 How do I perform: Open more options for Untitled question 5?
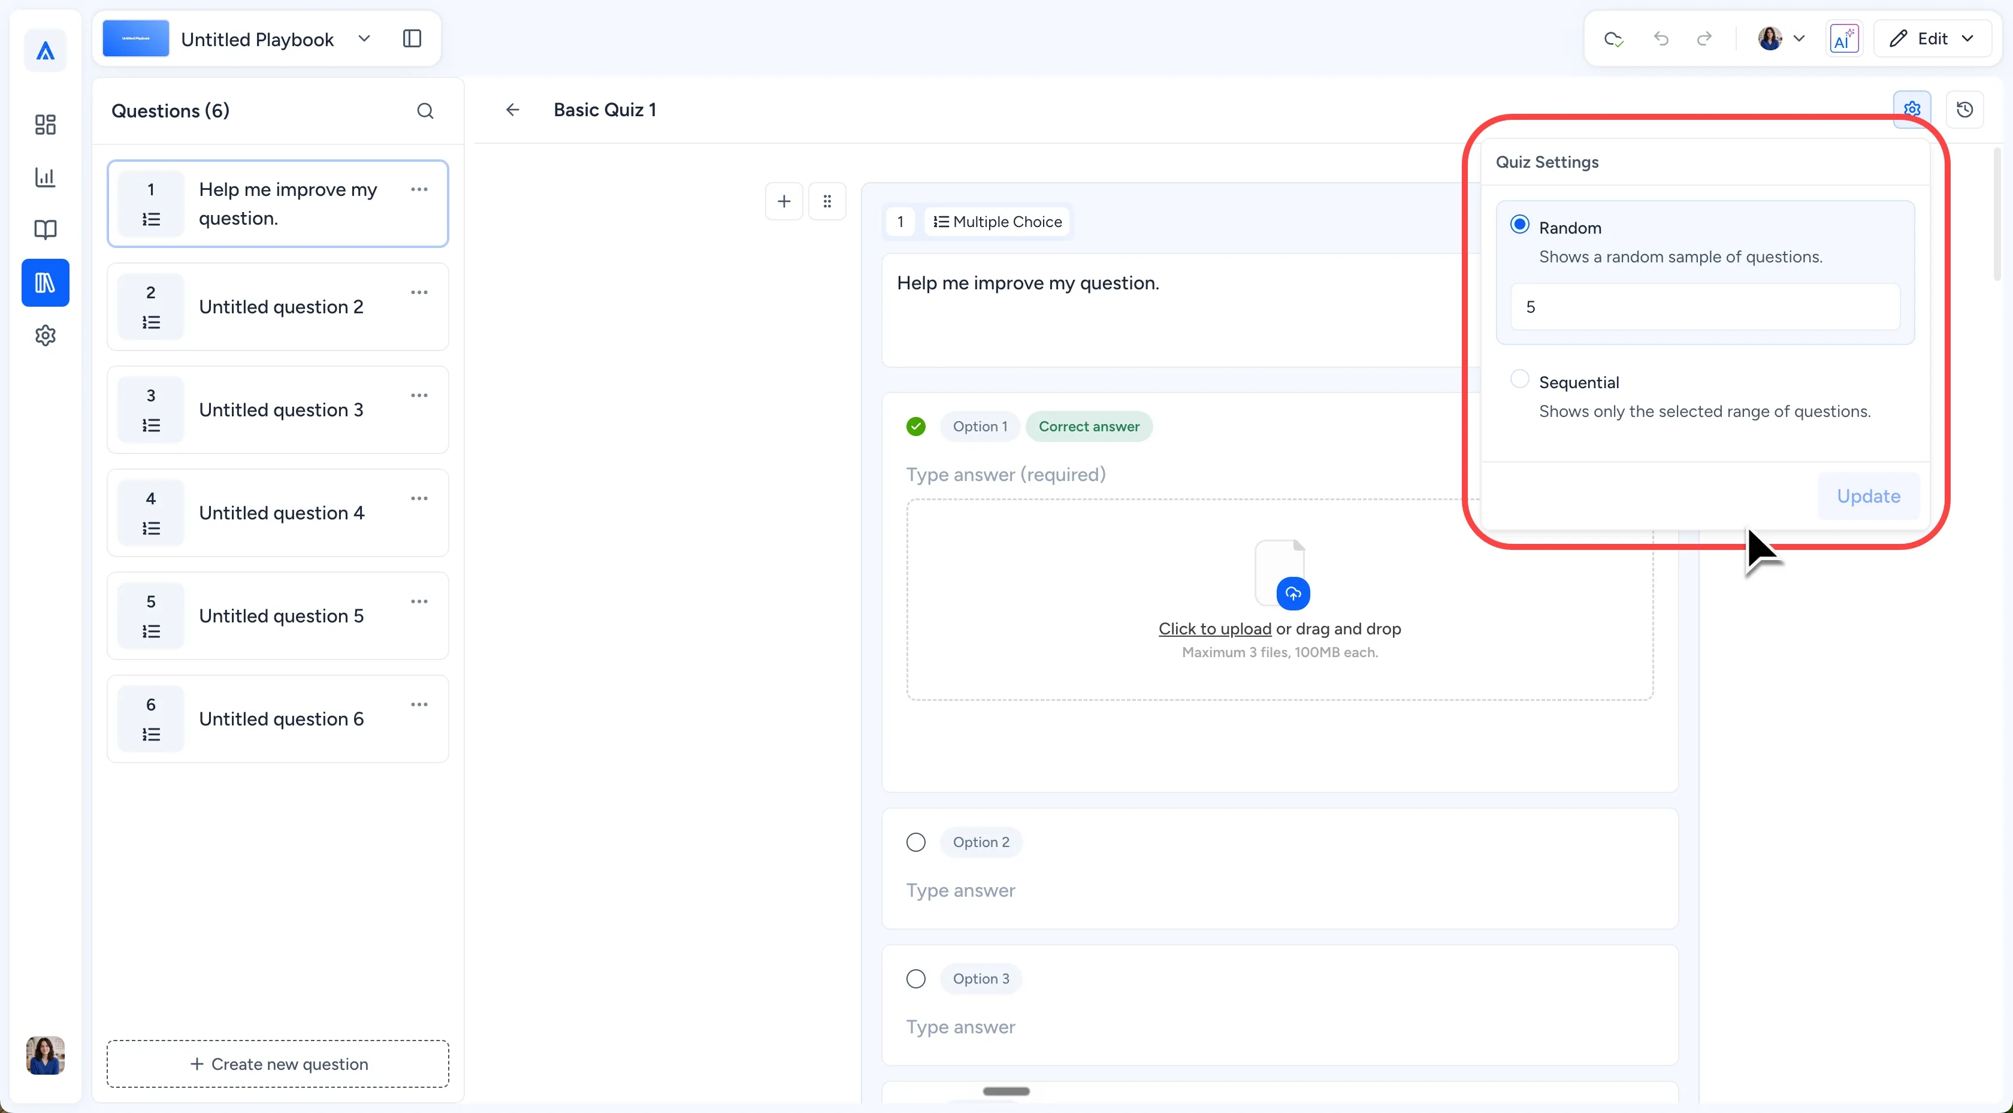[419, 602]
